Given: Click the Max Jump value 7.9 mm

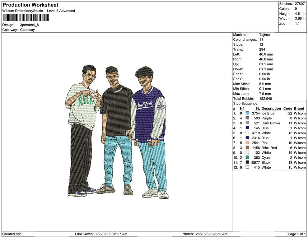Looking at the screenshot, I should point(265,94).
